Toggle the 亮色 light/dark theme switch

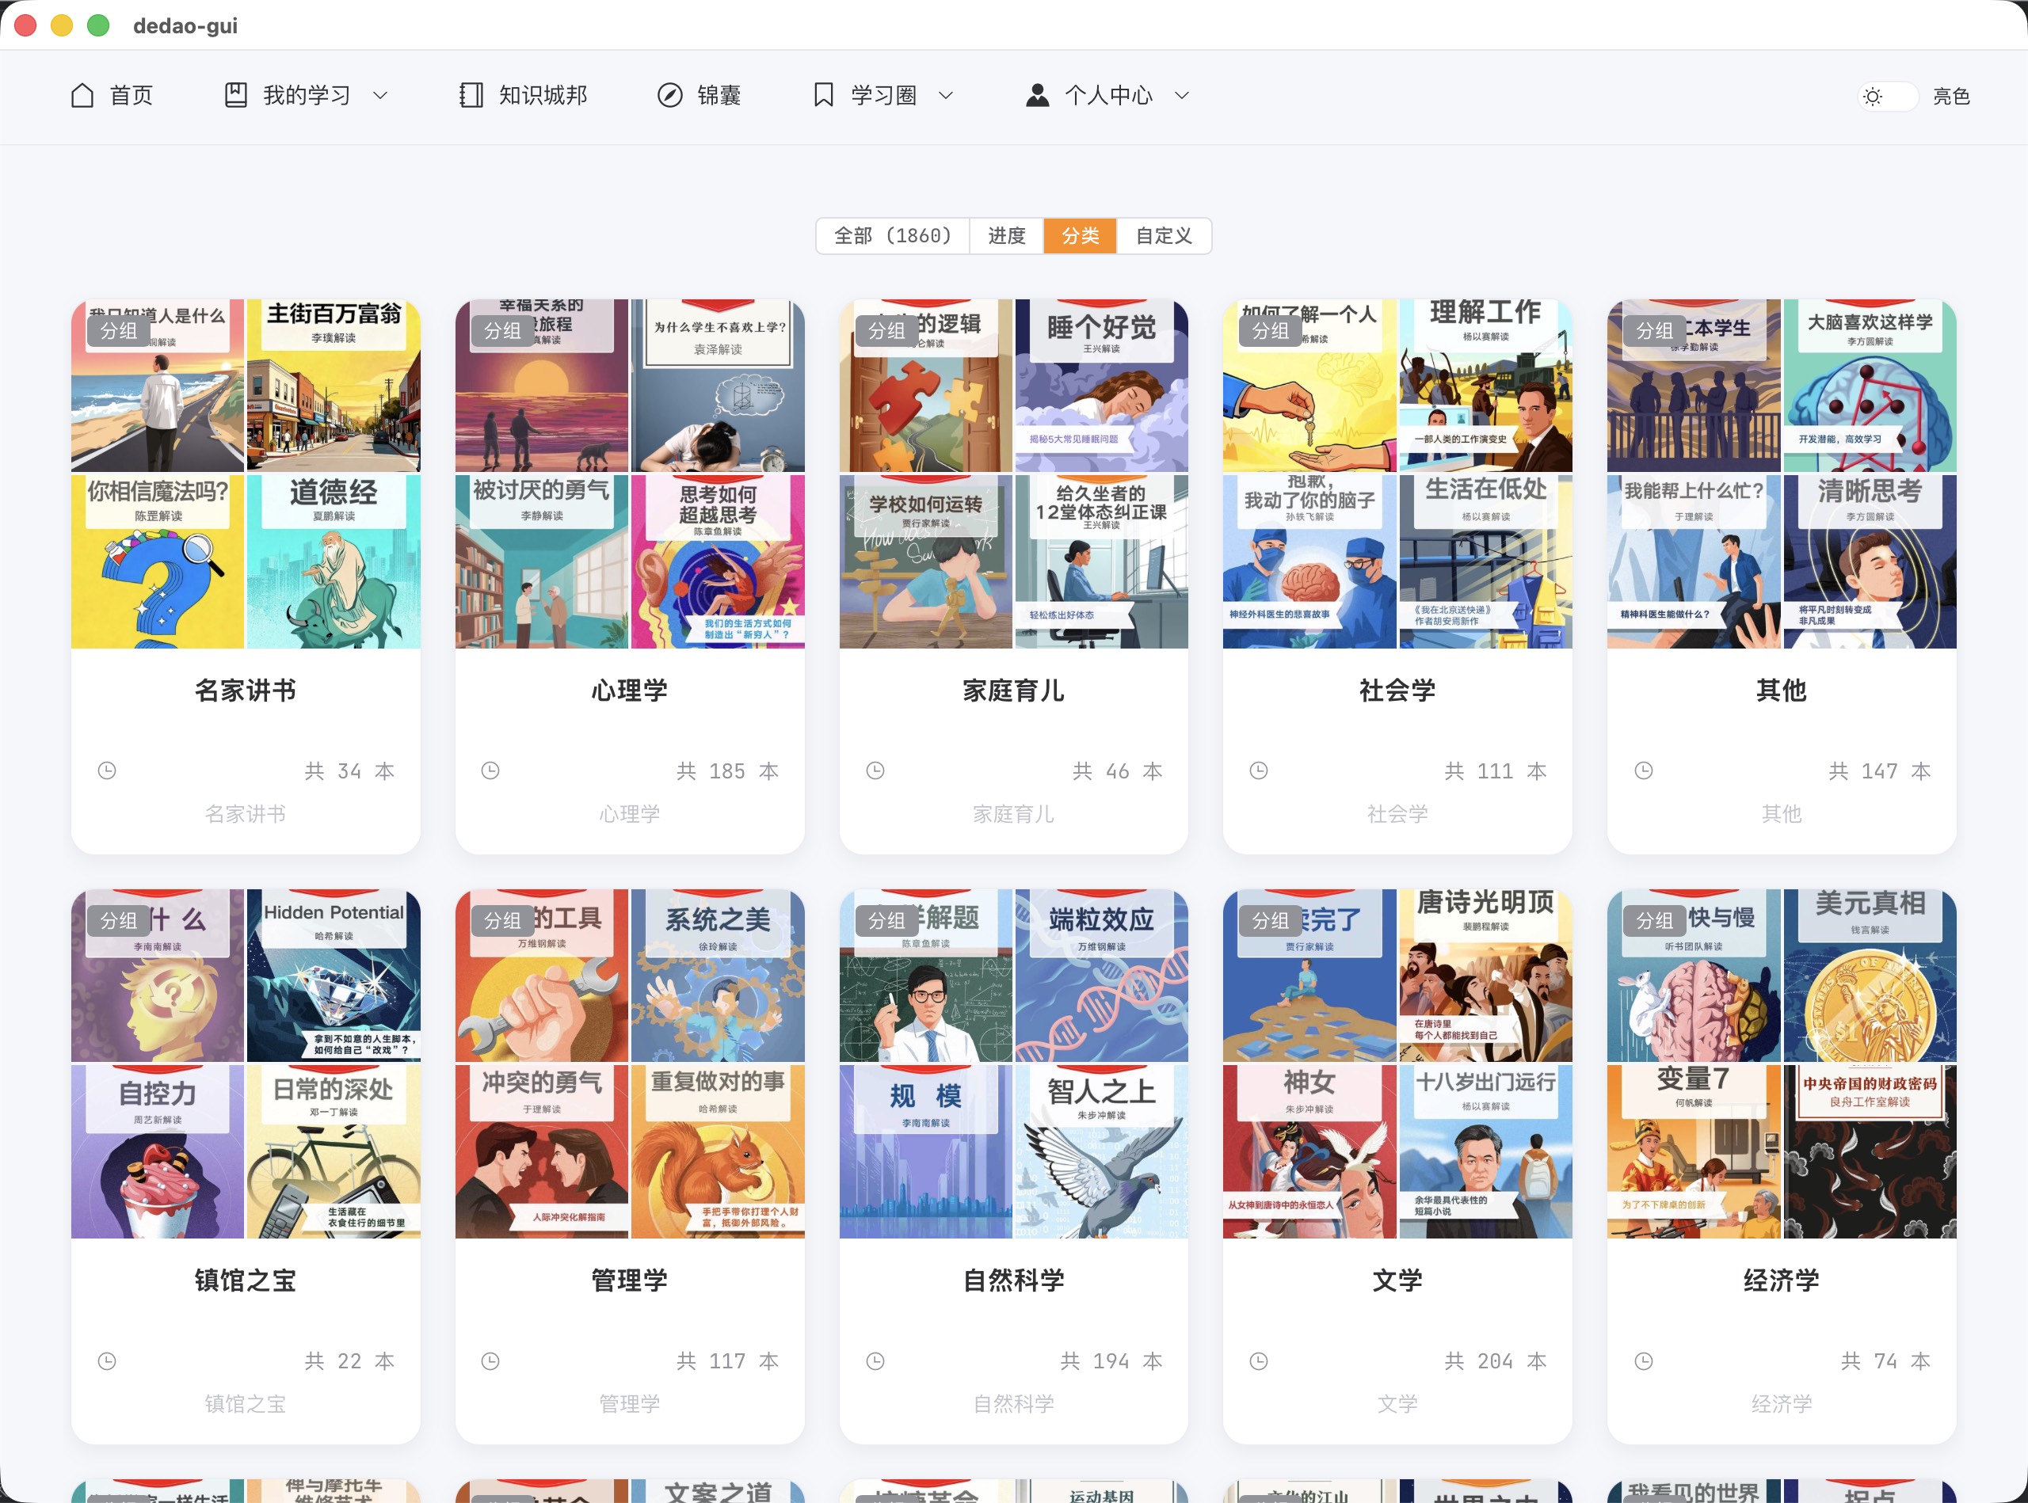coord(1888,97)
